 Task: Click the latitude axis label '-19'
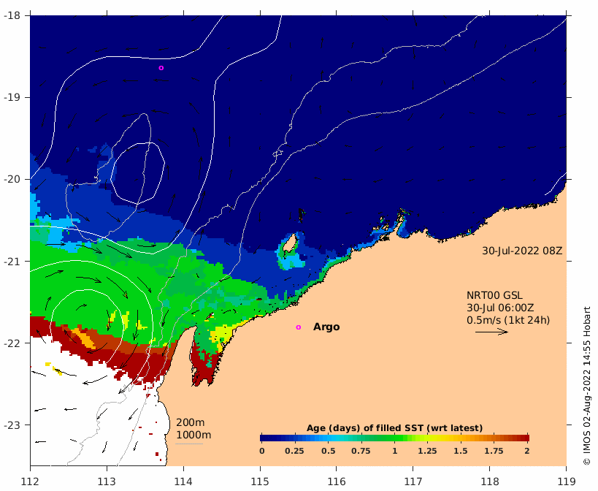tap(12, 97)
